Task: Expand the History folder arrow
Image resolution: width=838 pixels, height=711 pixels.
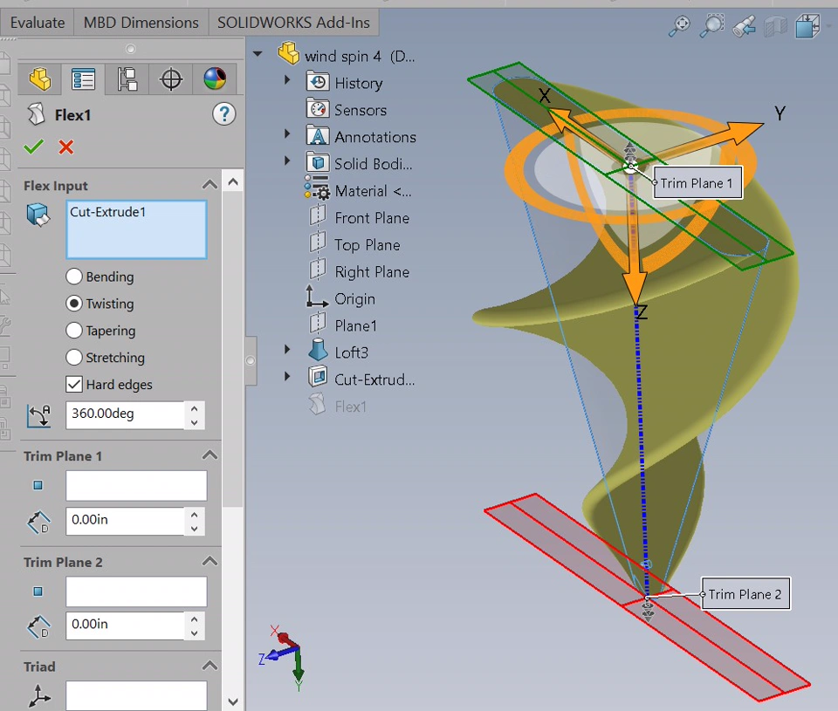Action: click(x=287, y=79)
